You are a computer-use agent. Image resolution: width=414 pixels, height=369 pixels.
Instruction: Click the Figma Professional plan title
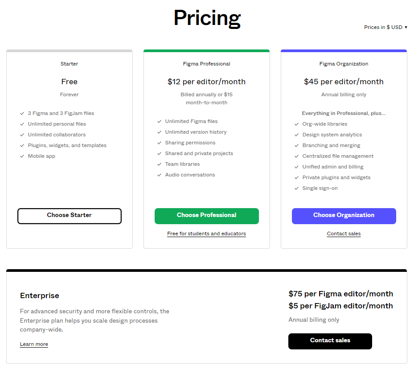click(206, 64)
